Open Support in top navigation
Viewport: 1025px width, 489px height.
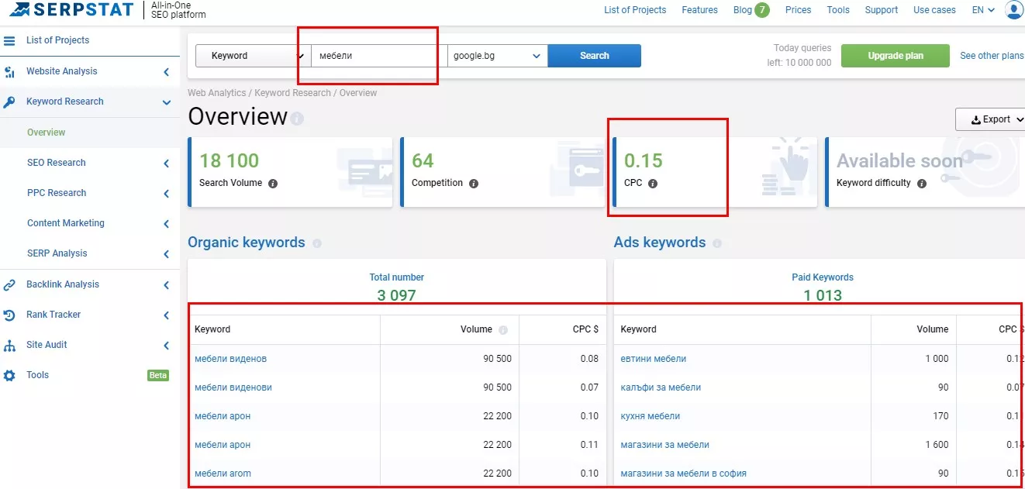[881, 10]
